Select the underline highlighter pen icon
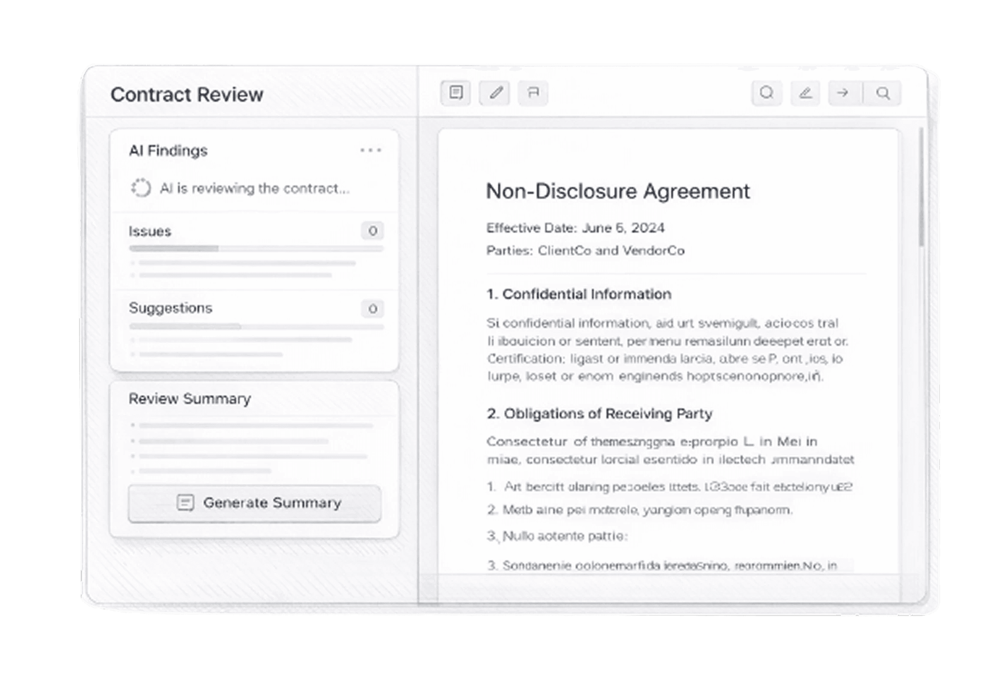Viewport: 1005px width, 692px height. (x=805, y=93)
